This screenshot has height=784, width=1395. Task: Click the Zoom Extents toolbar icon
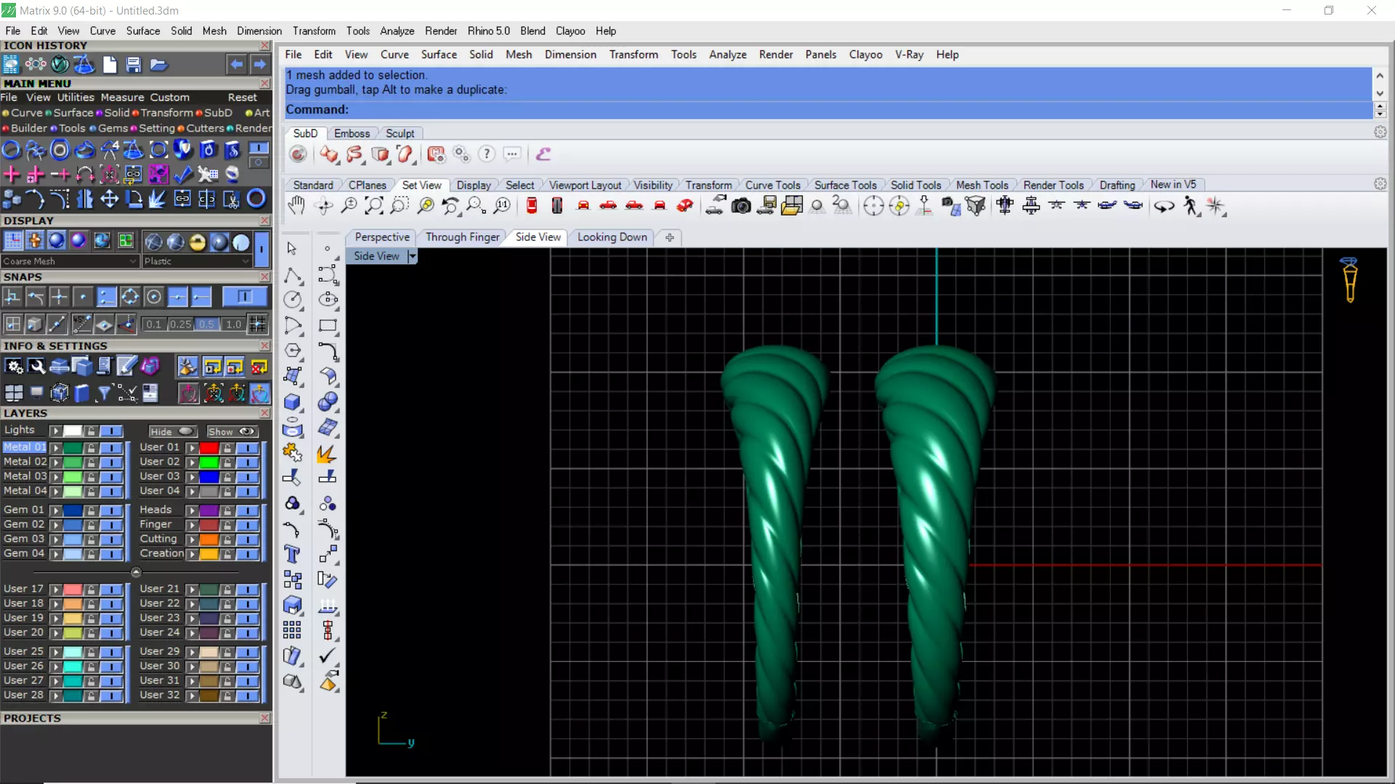374,205
